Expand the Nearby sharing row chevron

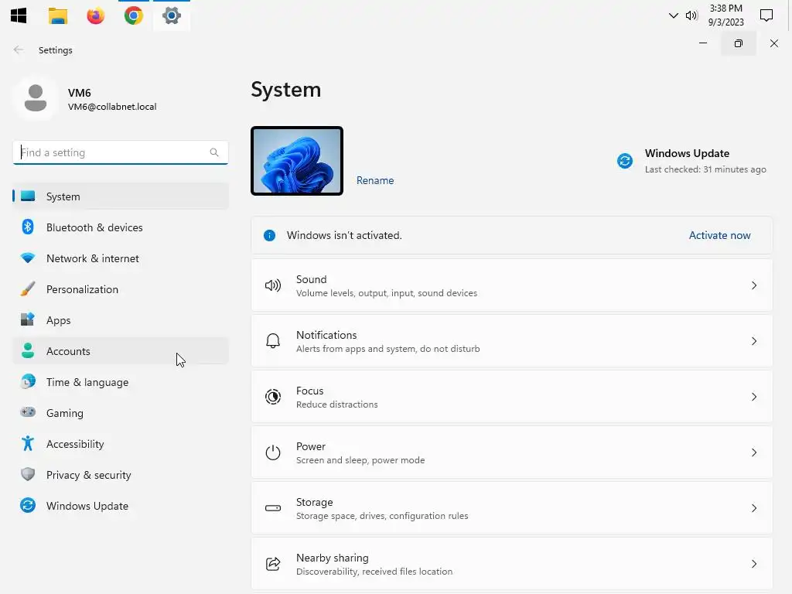coord(753,564)
